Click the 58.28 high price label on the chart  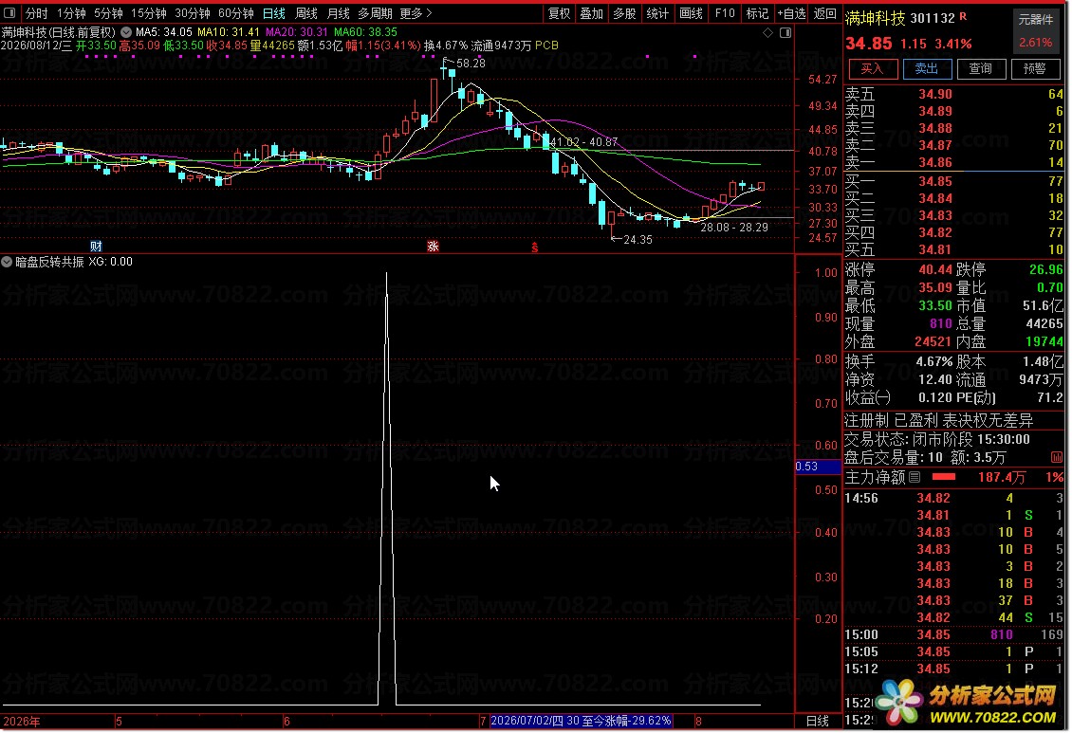[471, 64]
